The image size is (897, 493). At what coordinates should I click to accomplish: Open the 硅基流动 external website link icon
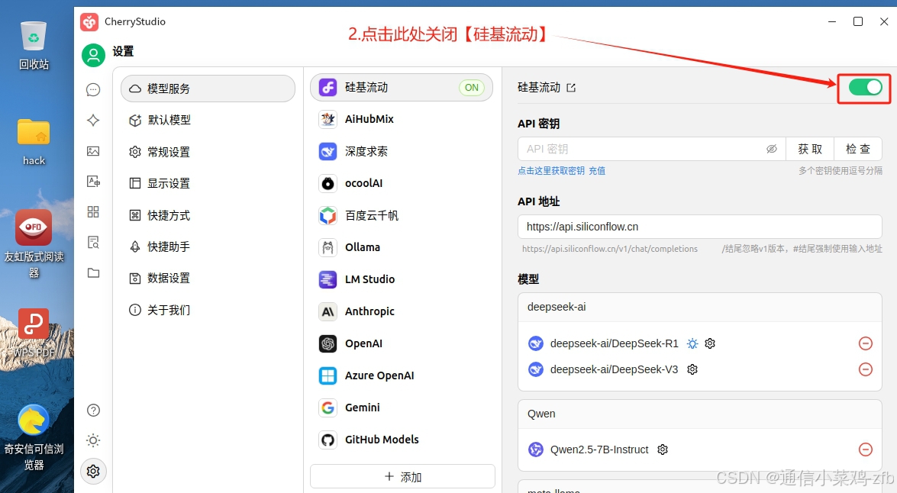point(571,88)
